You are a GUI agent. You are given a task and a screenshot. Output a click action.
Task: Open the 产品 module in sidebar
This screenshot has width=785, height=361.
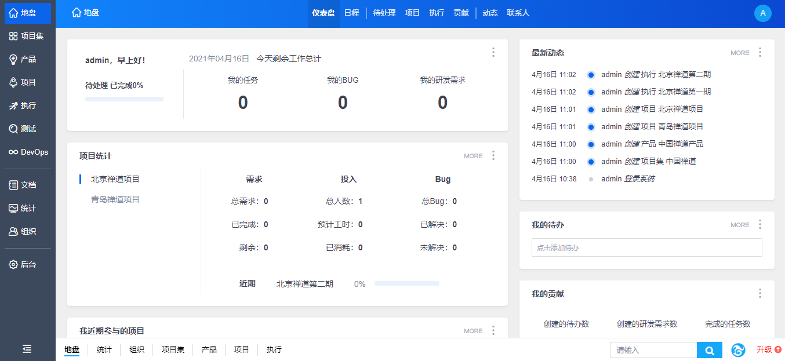[x=27, y=59]
